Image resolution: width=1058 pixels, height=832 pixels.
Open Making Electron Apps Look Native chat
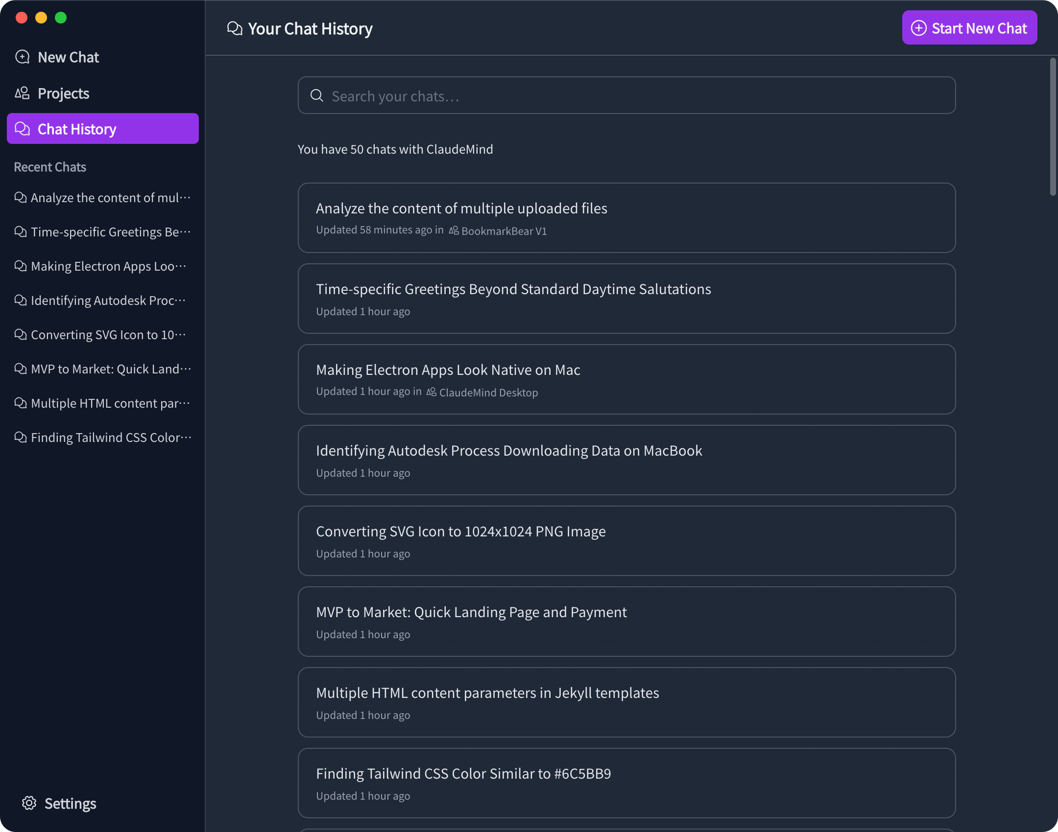tap(626, 379)
